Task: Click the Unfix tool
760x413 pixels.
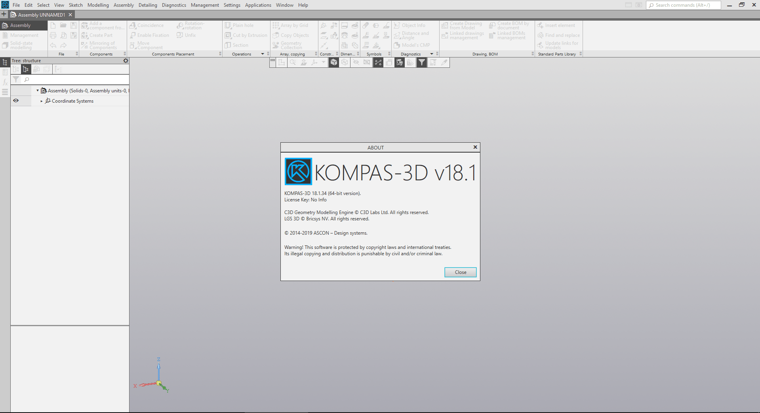Action: point(187,35)
